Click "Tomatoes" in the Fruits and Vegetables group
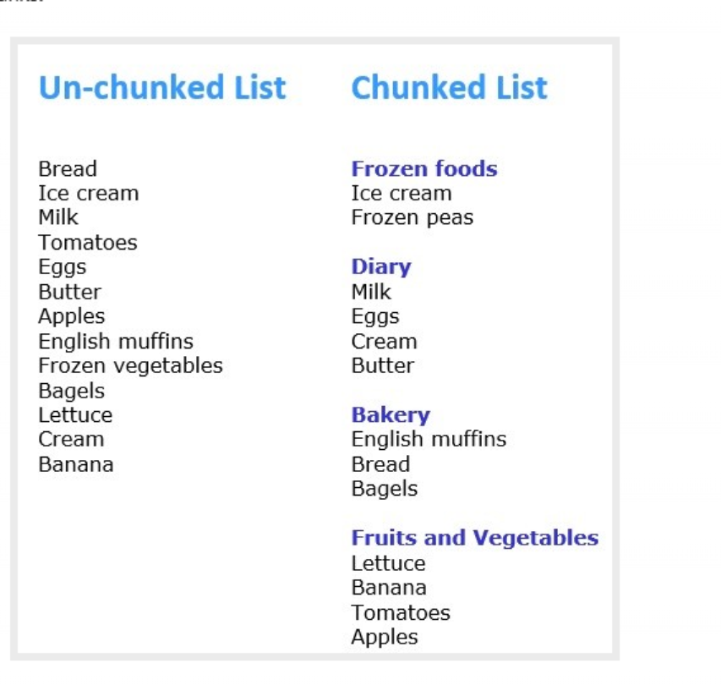This screenshot has height=685, width=721. point(401,612)
